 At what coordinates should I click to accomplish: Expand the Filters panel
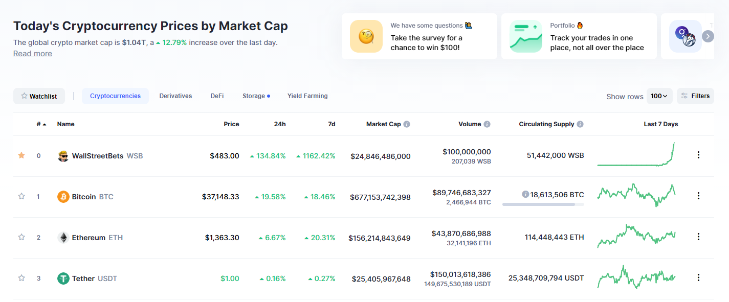pos(695,96)
